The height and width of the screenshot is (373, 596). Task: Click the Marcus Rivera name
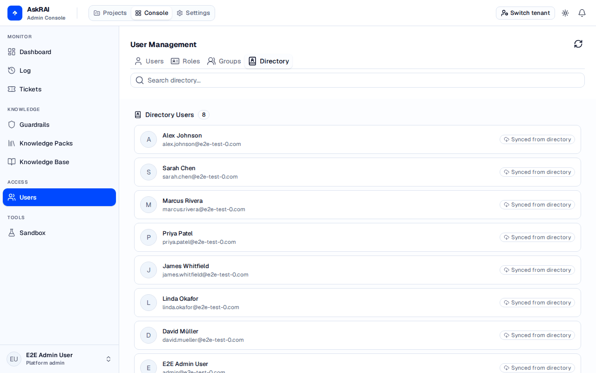pyautogui.click(x=183, y=201)
